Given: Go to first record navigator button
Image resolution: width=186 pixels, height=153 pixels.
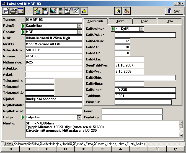Looking at the screenshot, I should (10, 149).
